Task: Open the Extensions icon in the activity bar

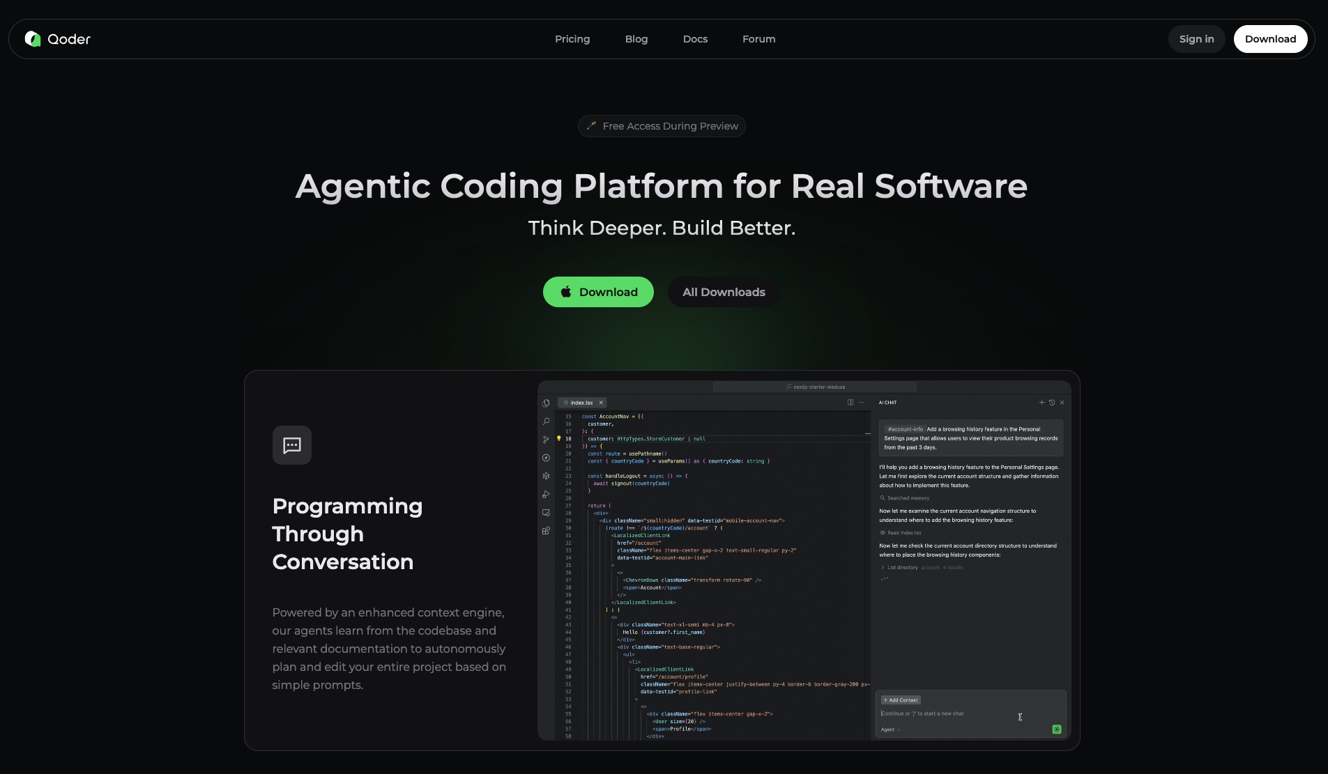Action: [546, 530]
